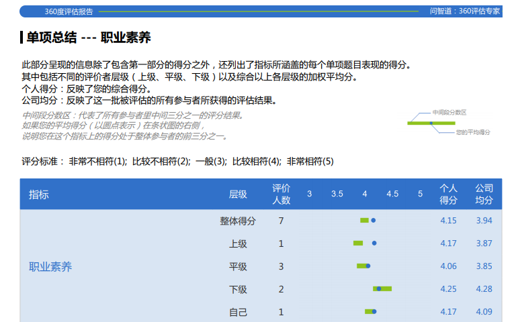
Task: Select the 单项总结 --- 职业素养 section title
Action: tap(89, 38)
